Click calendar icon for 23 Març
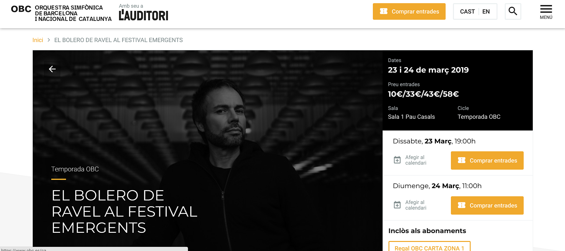565x251 pixels. pos(397,160)
